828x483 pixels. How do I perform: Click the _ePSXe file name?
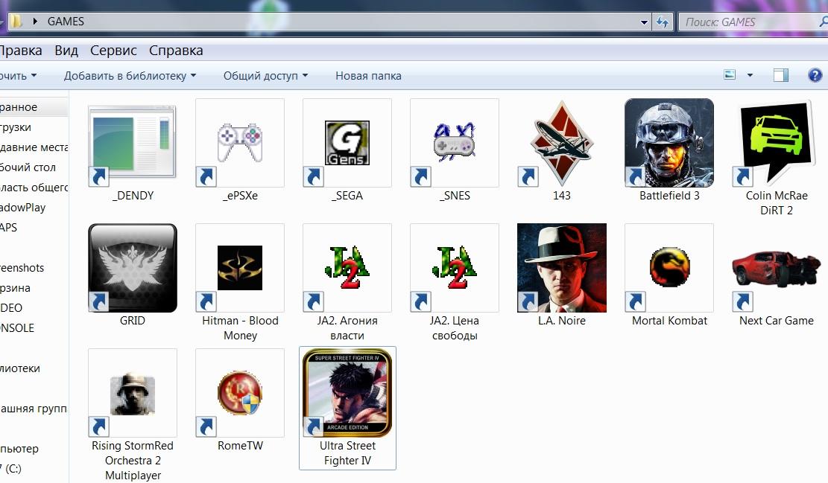(240, 196)
